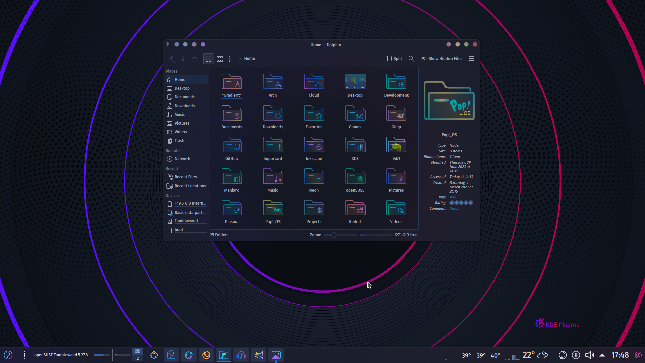The width and height of the screenshot is (645, 363).
Task: Open the Inkscape folder
Action: [x=314, y=149]
